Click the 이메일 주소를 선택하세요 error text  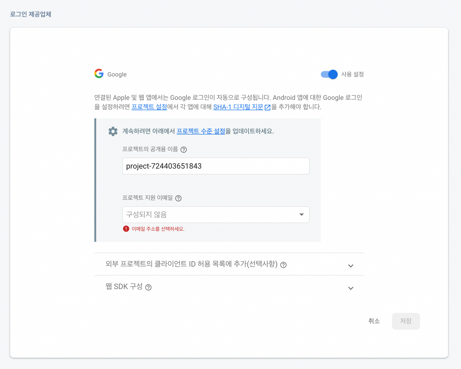(158, 229)
